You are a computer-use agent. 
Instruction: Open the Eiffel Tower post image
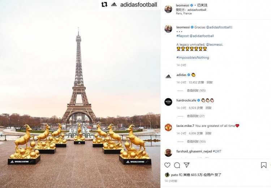pyautogui.click(x=80, y=94)
